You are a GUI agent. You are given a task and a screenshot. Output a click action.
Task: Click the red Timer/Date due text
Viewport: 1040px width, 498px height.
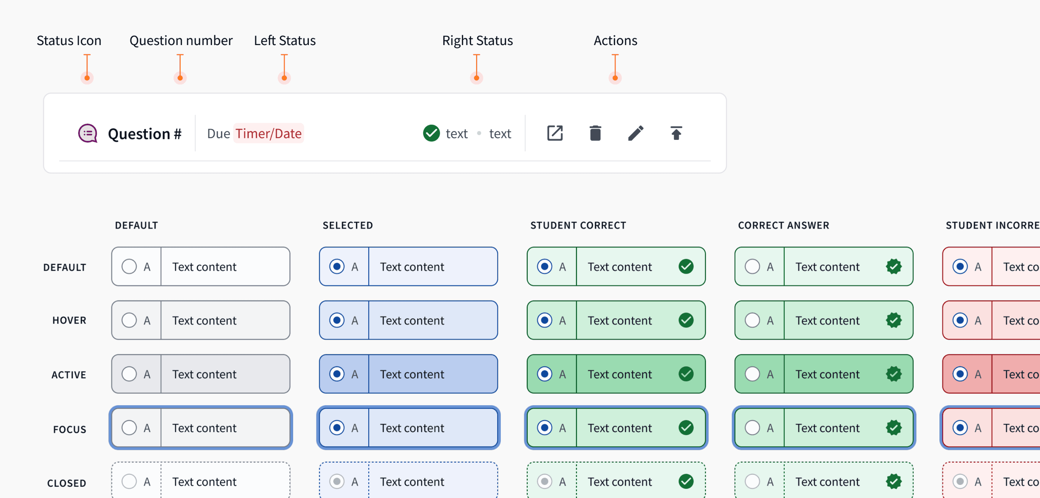coord(268,134)
